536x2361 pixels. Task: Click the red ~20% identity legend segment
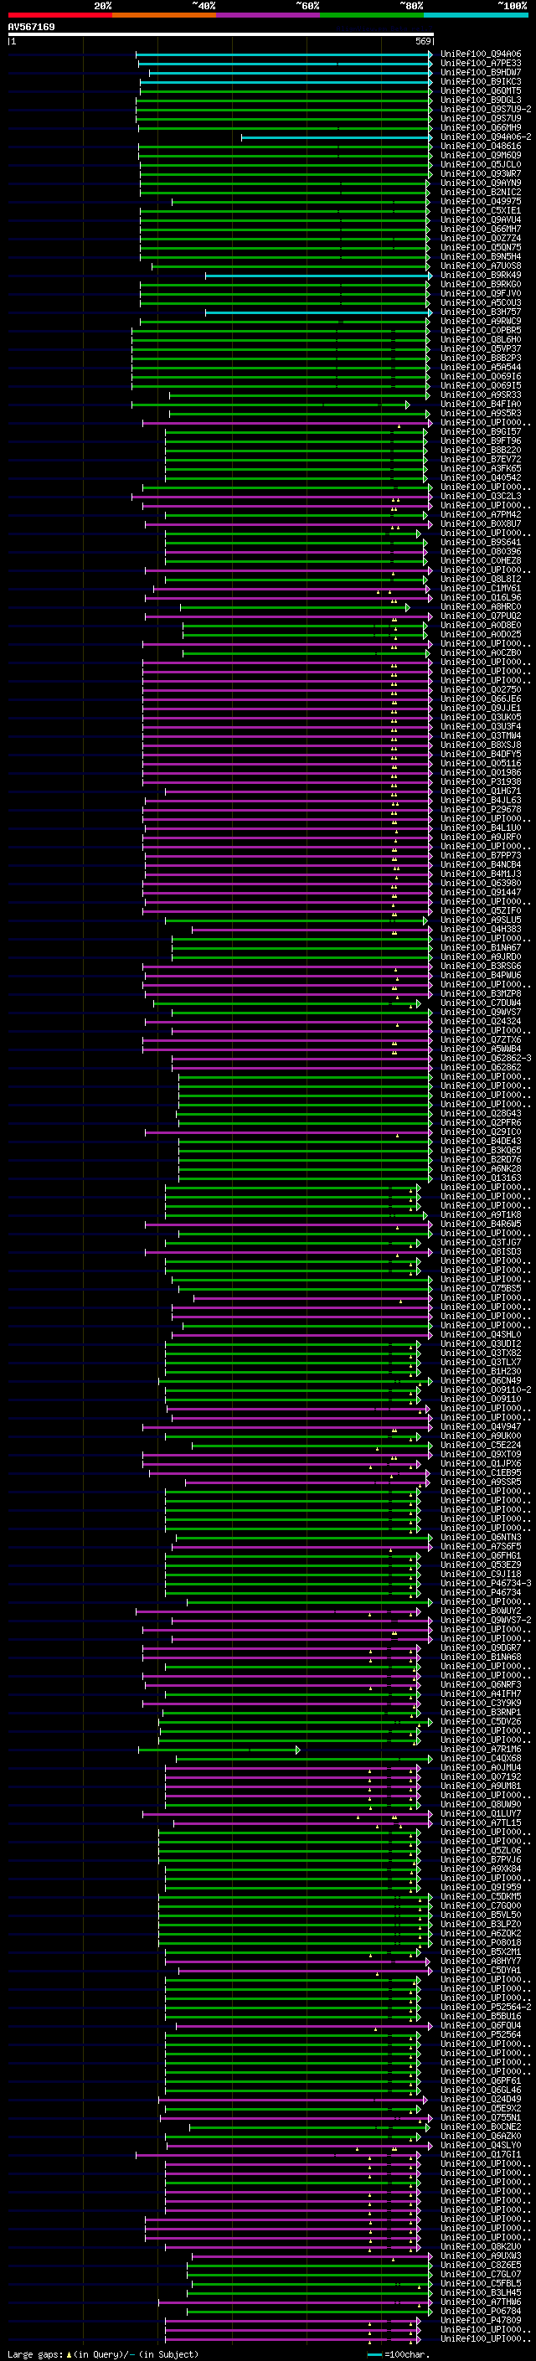[x=59, y=15]
